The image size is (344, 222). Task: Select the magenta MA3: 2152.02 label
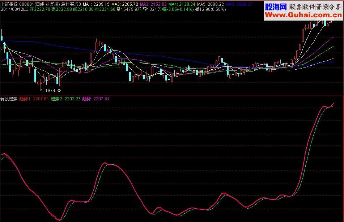[x=153, y=4]
